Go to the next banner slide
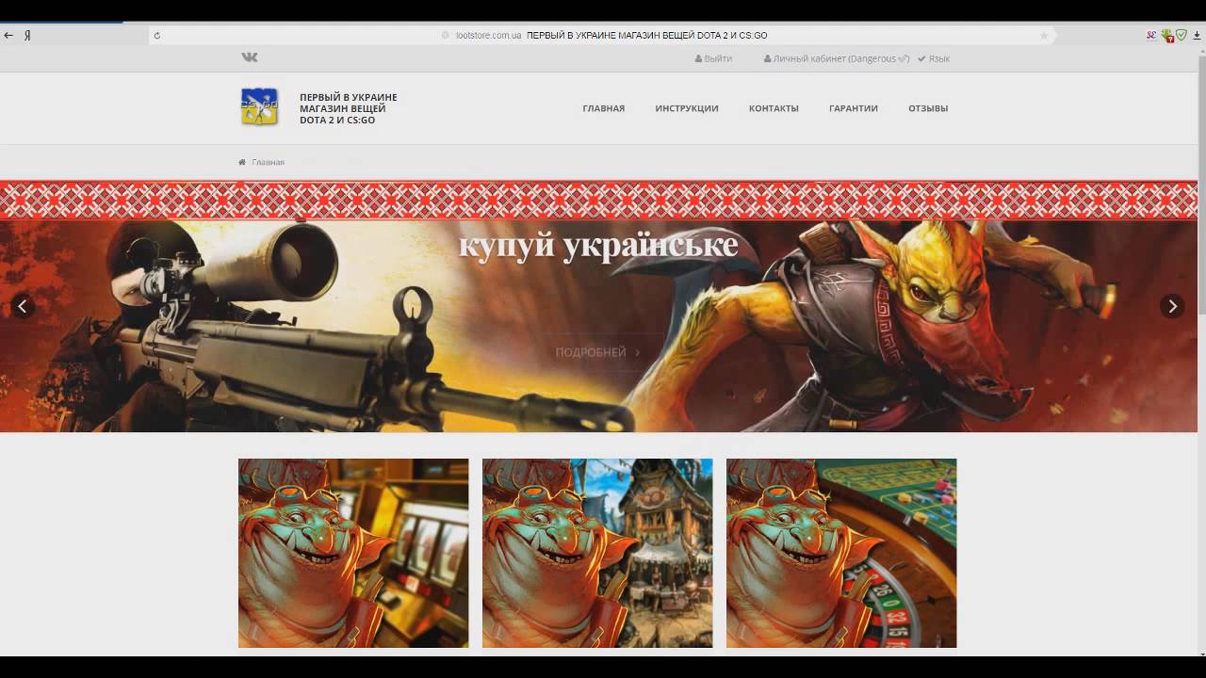This screenshot has width=1206, height=678. pyautogui.click(x=1172, y=306)
